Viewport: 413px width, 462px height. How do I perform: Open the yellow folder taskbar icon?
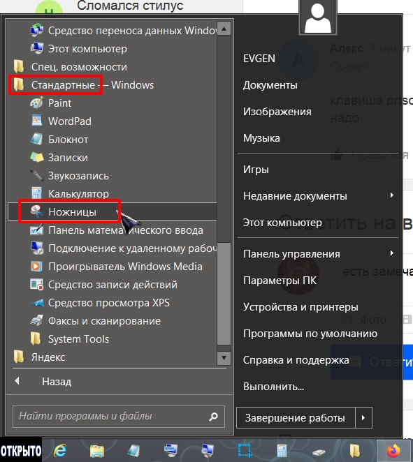355,451
